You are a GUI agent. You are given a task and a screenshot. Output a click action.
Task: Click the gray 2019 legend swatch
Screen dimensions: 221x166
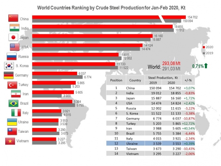tap(204, 53)
